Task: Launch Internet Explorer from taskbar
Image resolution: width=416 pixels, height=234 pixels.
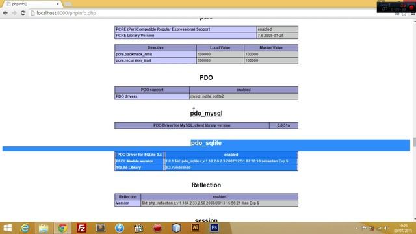Action: coord(25,228)
